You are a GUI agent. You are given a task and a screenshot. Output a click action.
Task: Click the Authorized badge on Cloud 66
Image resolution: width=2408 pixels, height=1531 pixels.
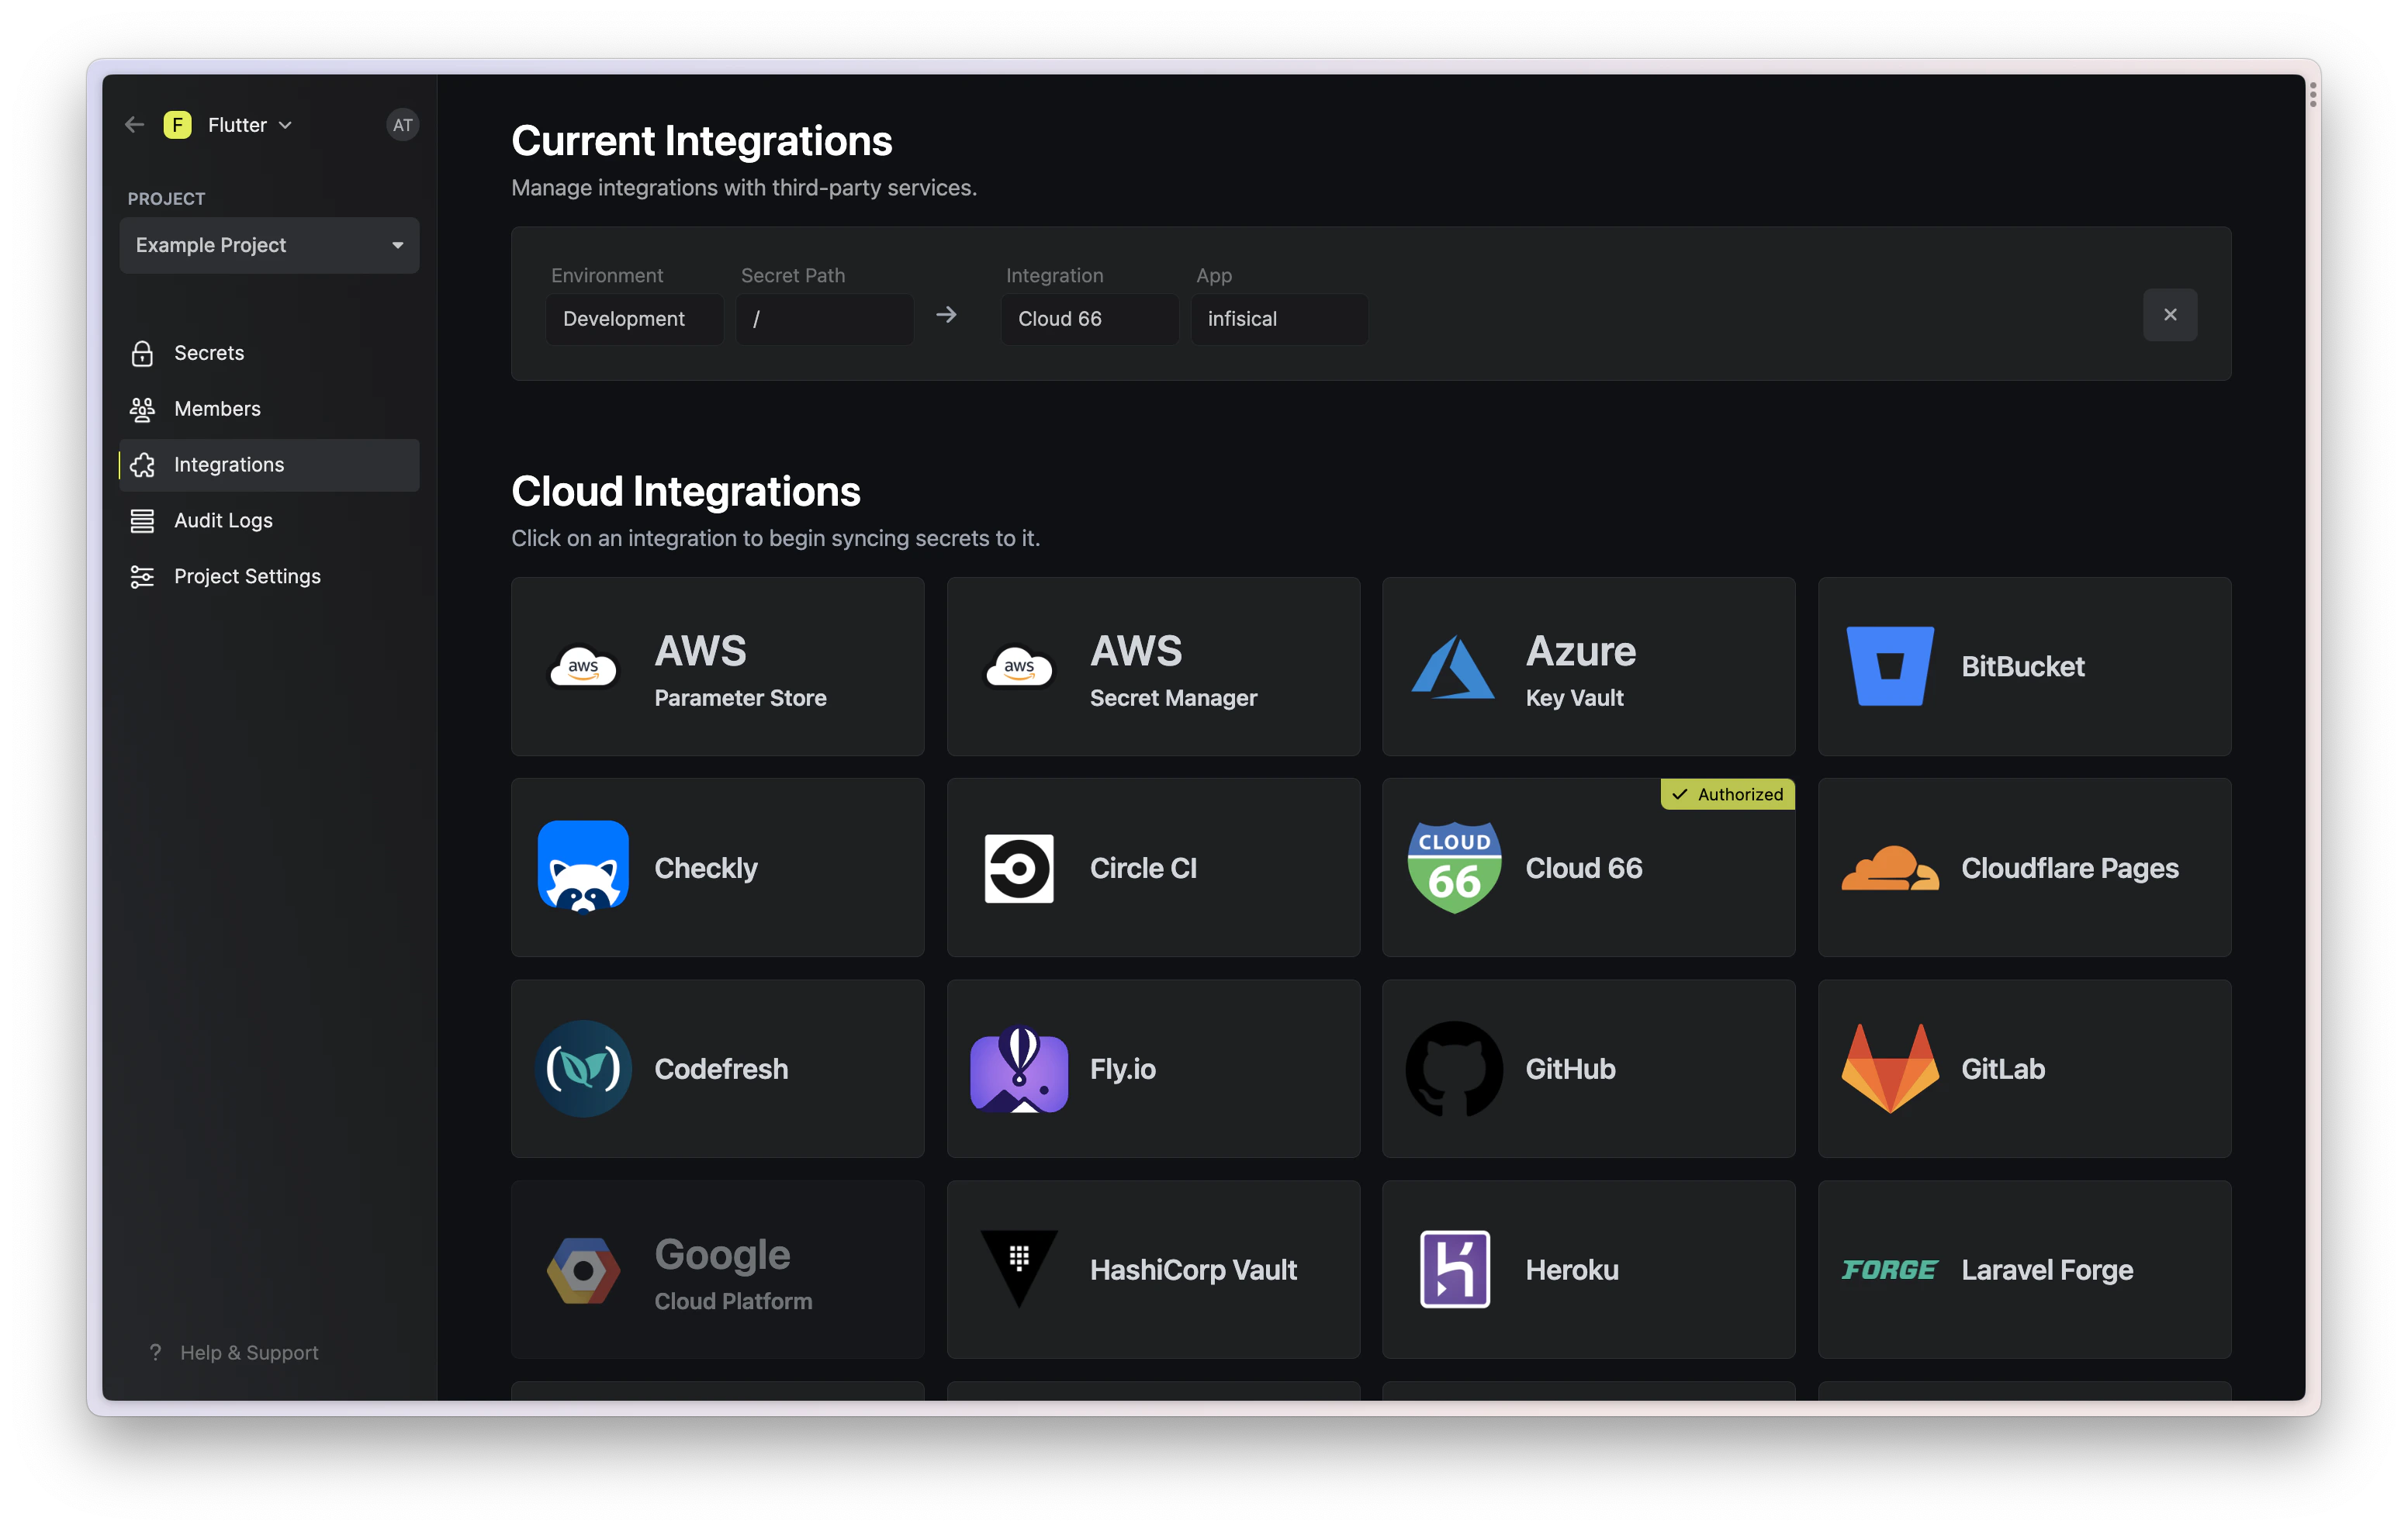(x=1728, y=794)
